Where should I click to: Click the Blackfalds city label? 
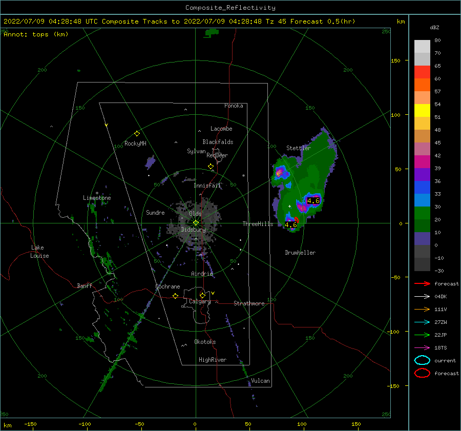pos(218,142)
